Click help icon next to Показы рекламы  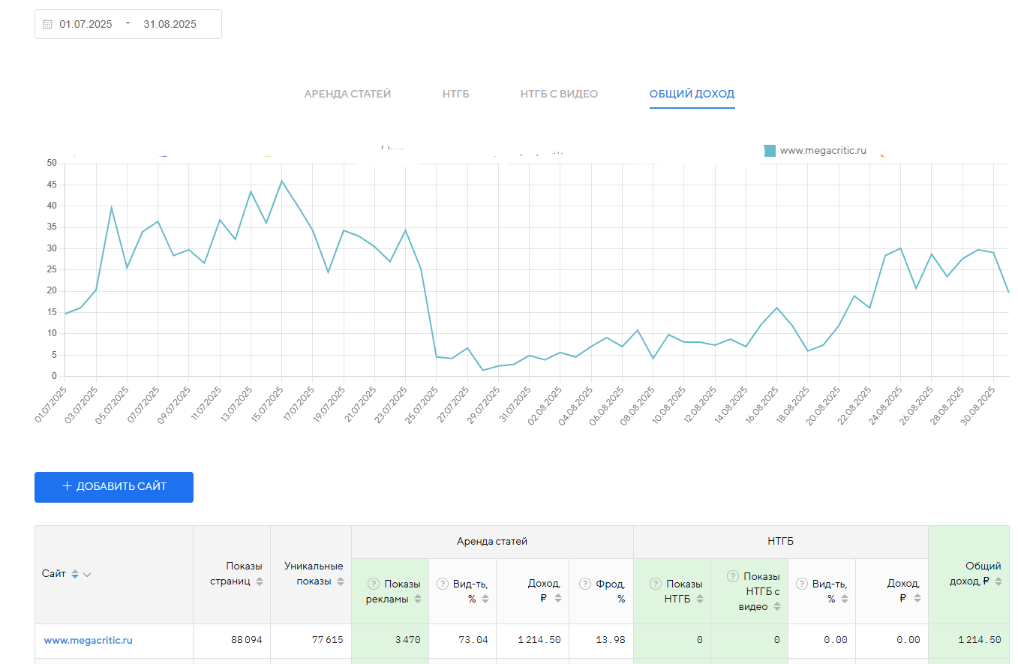point(373,584)
